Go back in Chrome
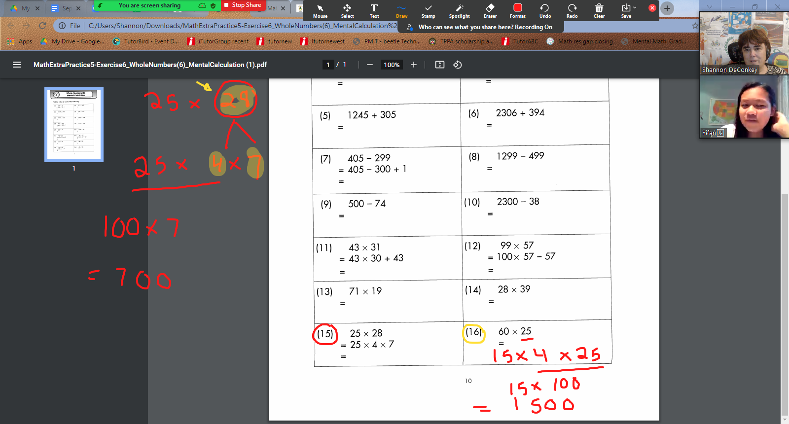The image size is (789, 424). coord(11,26)
